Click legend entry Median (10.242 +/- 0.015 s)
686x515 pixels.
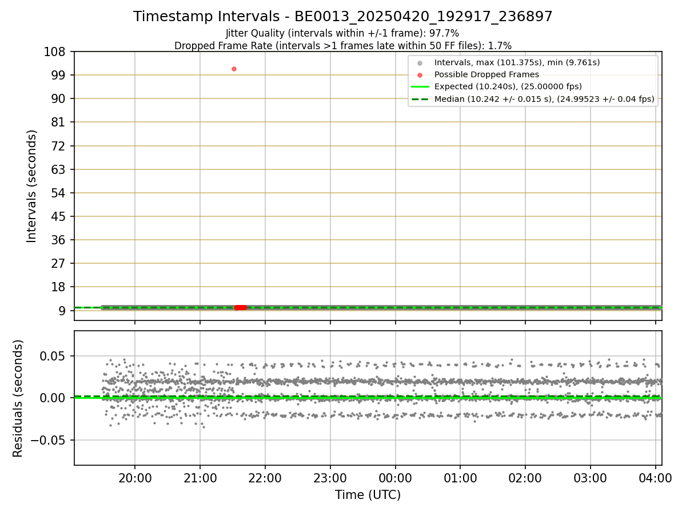coord(544,99)
